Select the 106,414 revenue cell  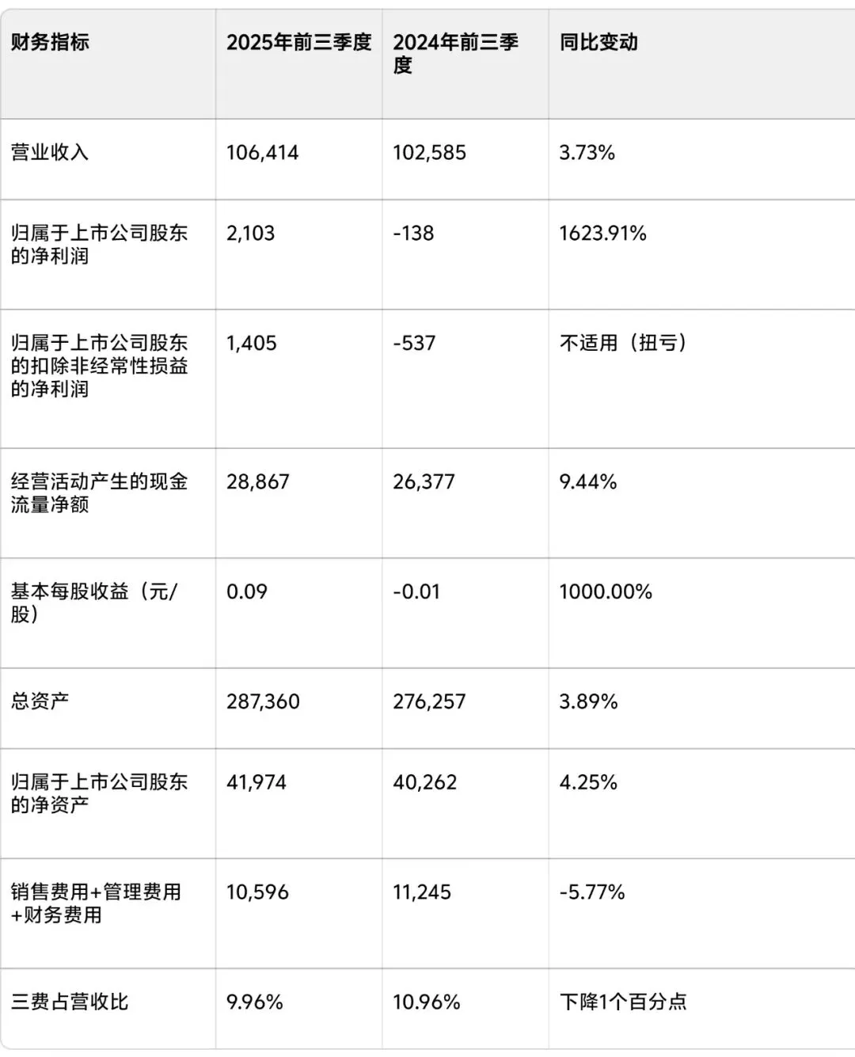point(262,152)
